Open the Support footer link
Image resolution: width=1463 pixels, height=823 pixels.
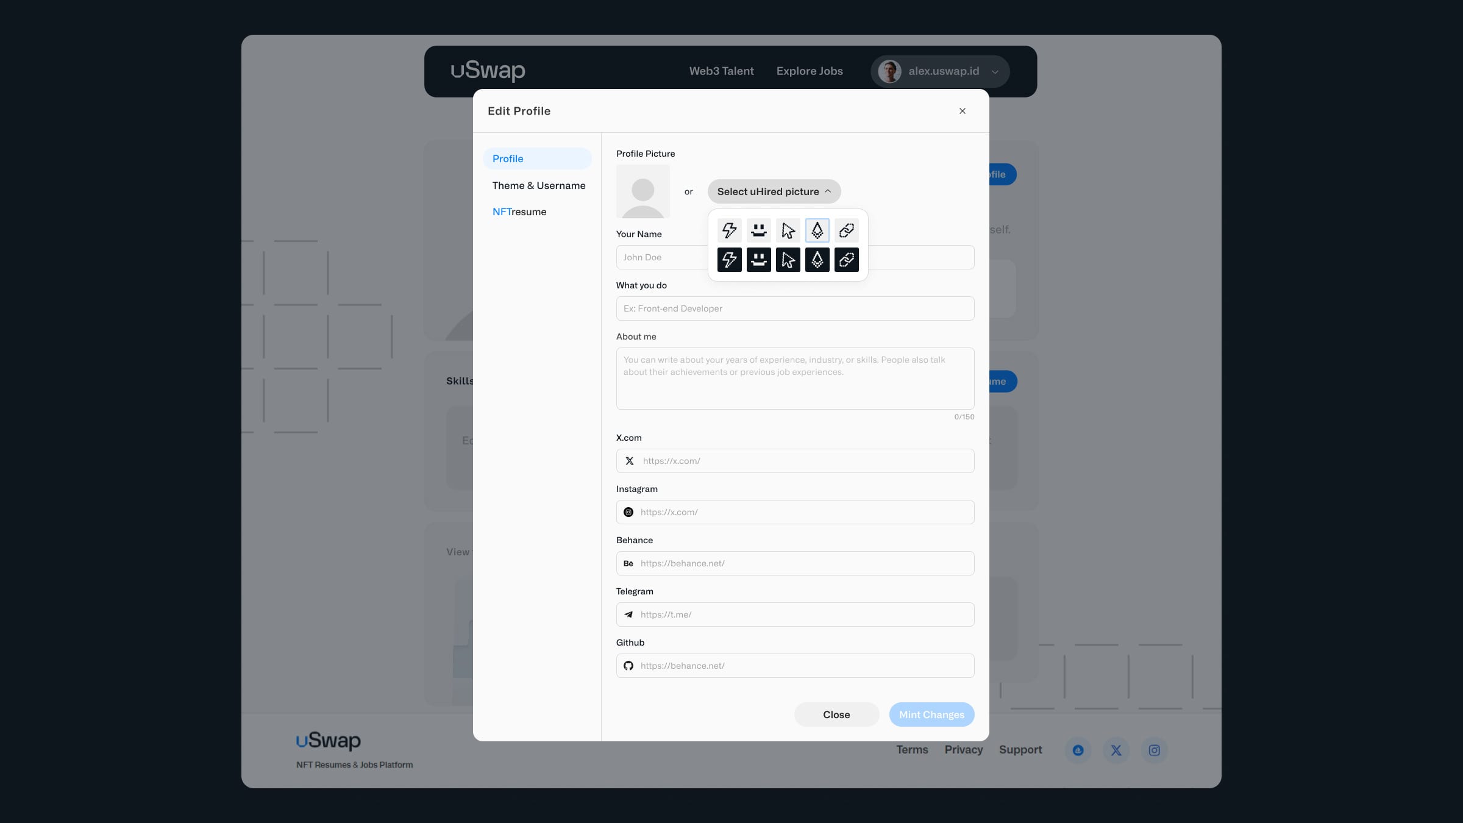pos(1020,750)
